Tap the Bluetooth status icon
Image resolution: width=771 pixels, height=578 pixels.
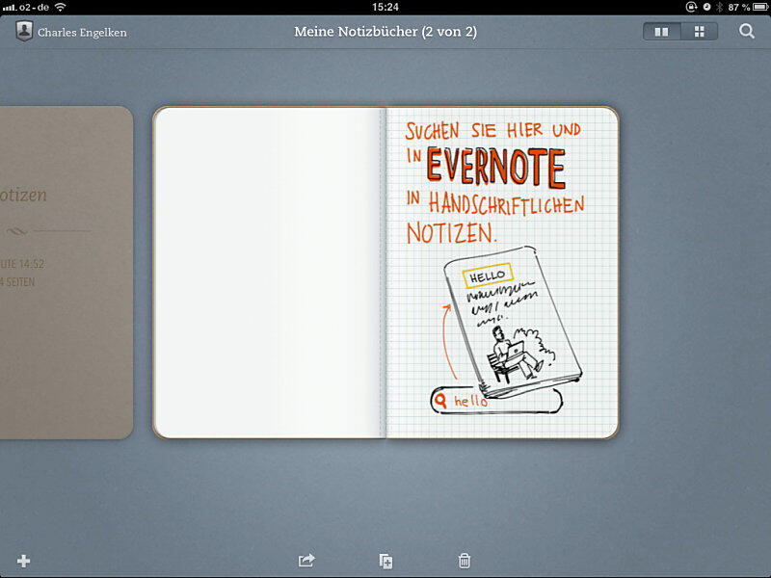point(719,7)
